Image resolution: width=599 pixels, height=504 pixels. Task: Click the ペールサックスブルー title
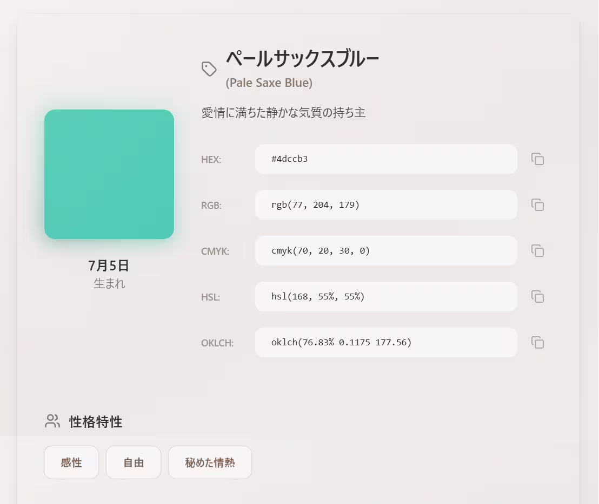click(x=302, y=59)
